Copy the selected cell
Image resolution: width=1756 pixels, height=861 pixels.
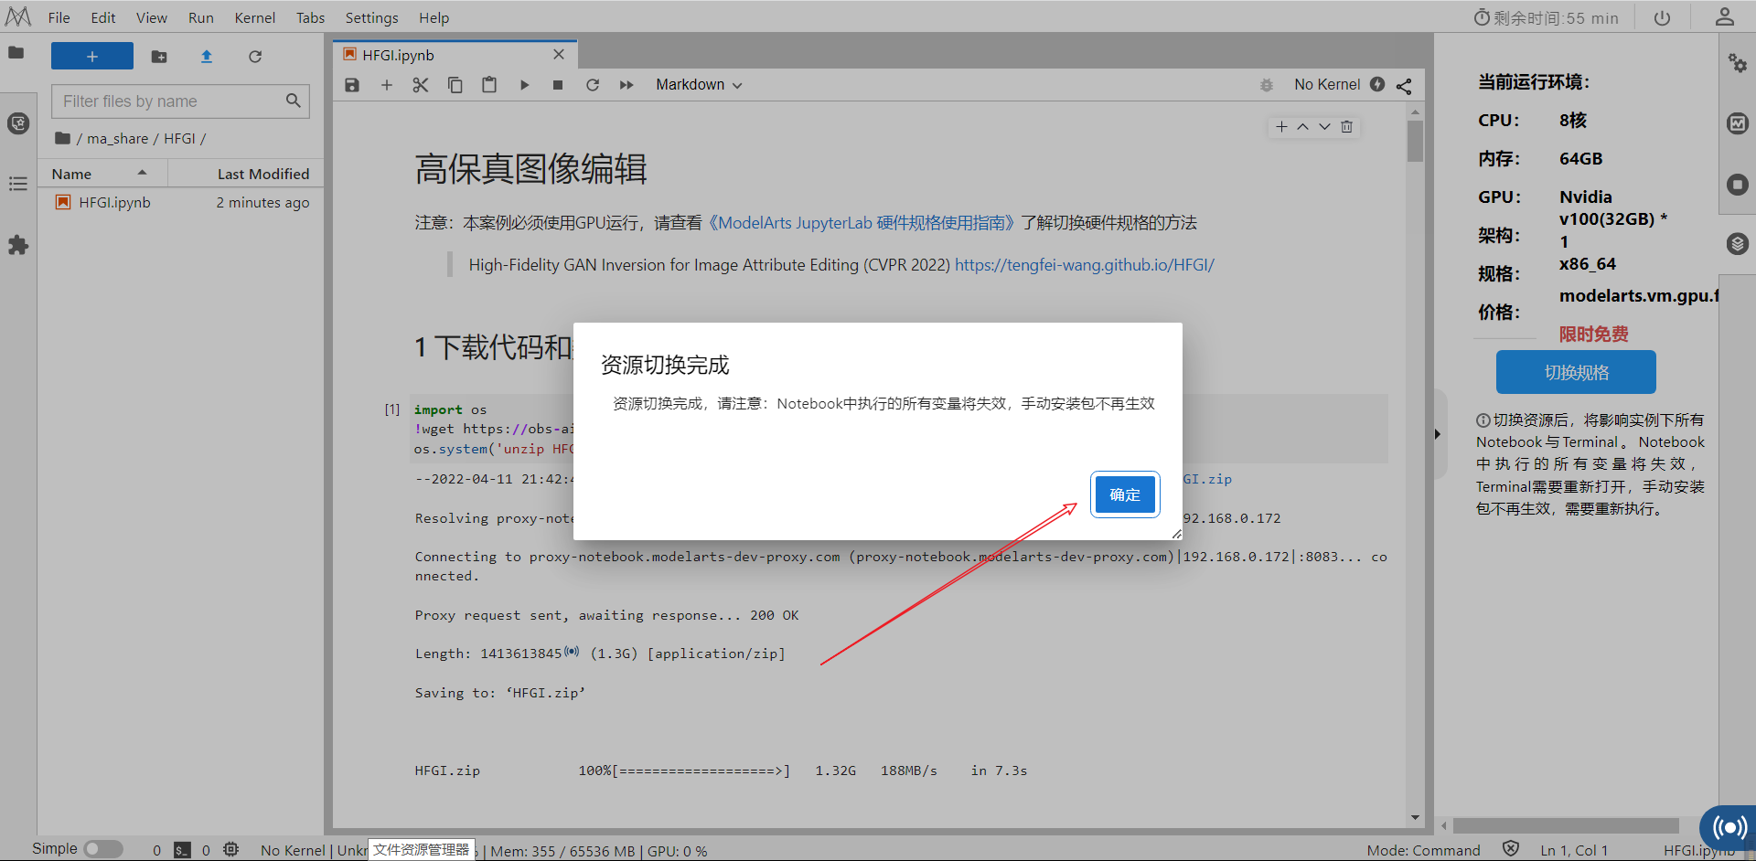pyautogui.click(x=455, y=85)
